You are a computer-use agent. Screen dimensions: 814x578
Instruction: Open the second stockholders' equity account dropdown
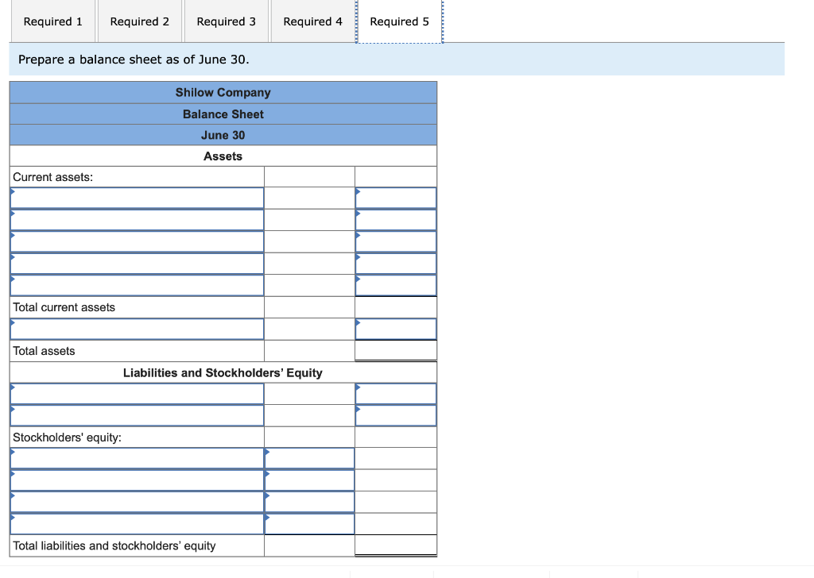click(x=137, y=480)
